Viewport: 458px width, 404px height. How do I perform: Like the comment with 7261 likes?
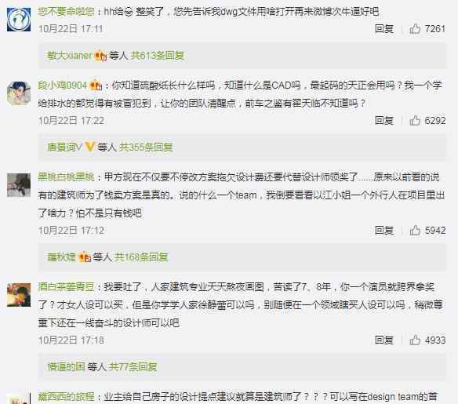415,28
